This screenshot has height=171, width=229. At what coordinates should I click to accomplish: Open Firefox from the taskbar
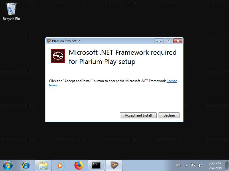click(x=78, y=166)
